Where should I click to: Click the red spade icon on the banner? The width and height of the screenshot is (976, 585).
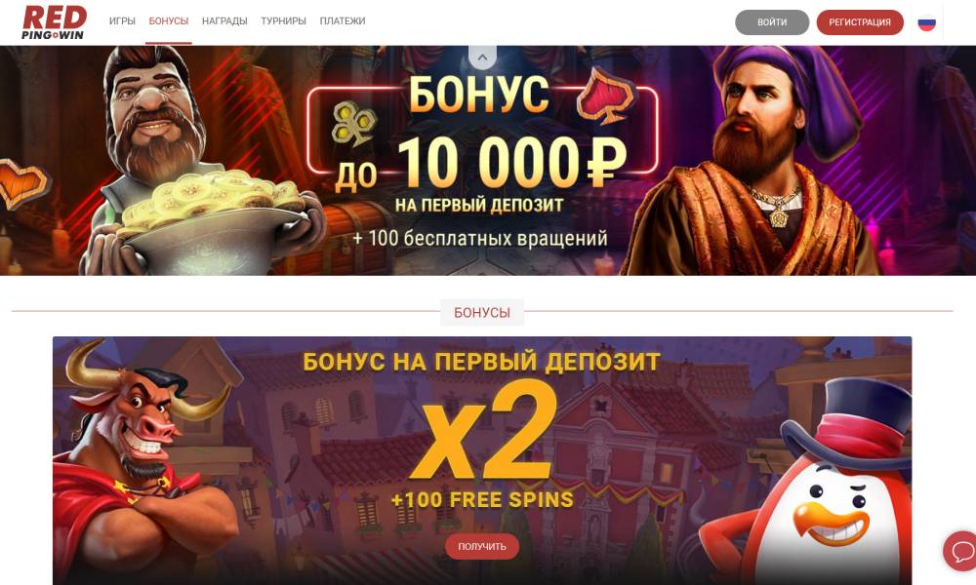tap(606, 96)
